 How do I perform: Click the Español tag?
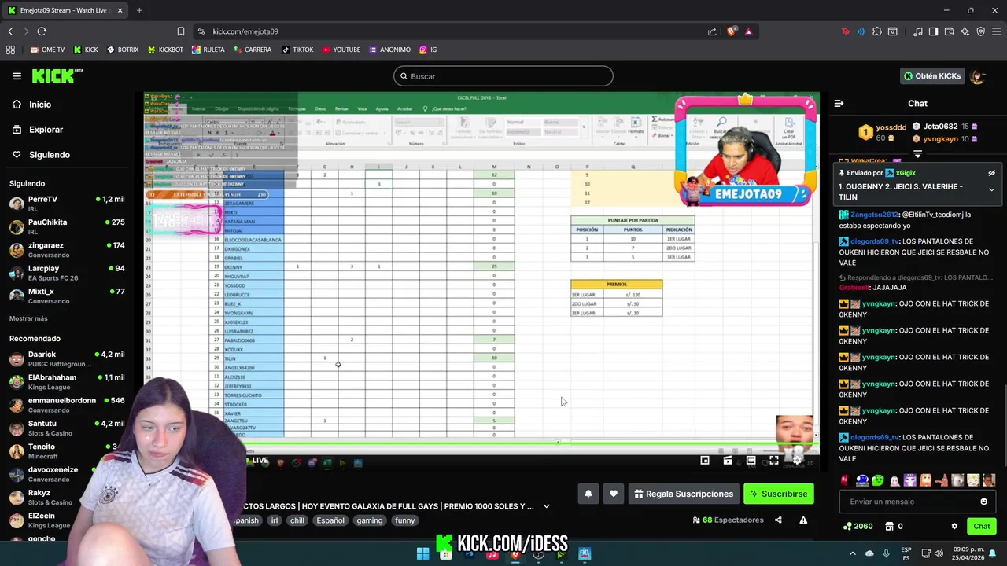[x=330, y=520]
